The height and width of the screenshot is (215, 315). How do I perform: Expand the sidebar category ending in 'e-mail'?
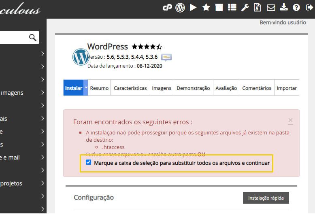(x=43, y=158)
